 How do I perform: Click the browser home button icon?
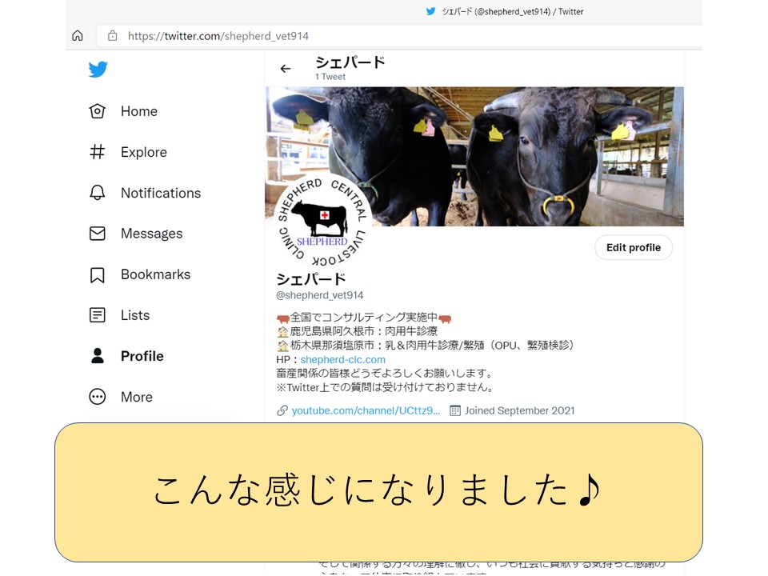coord(78,36)
